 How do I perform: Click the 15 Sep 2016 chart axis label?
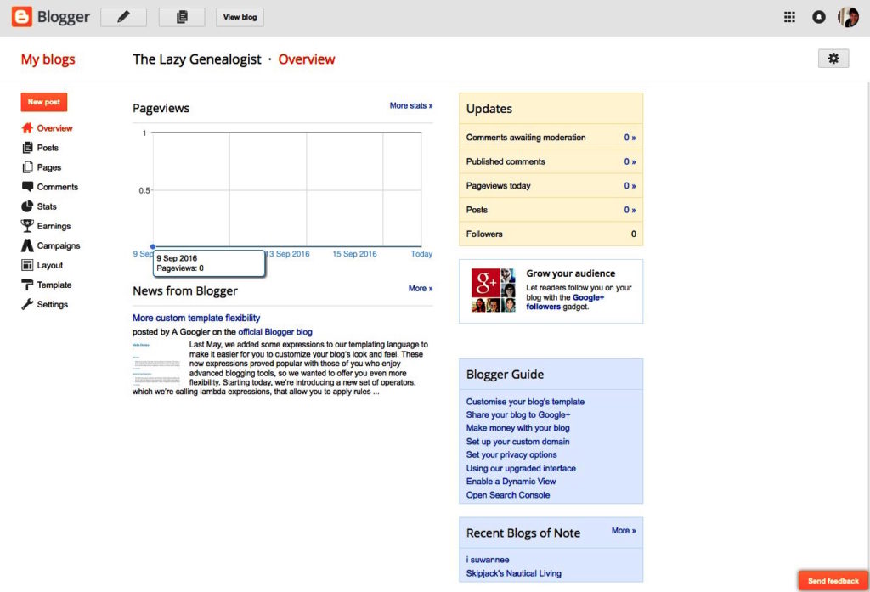[354, 254]
